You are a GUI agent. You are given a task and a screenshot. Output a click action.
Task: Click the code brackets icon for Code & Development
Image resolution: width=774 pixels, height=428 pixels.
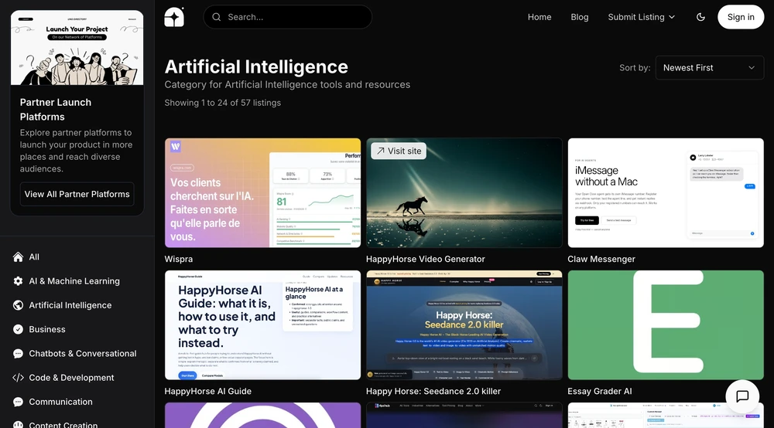point(19,378)
